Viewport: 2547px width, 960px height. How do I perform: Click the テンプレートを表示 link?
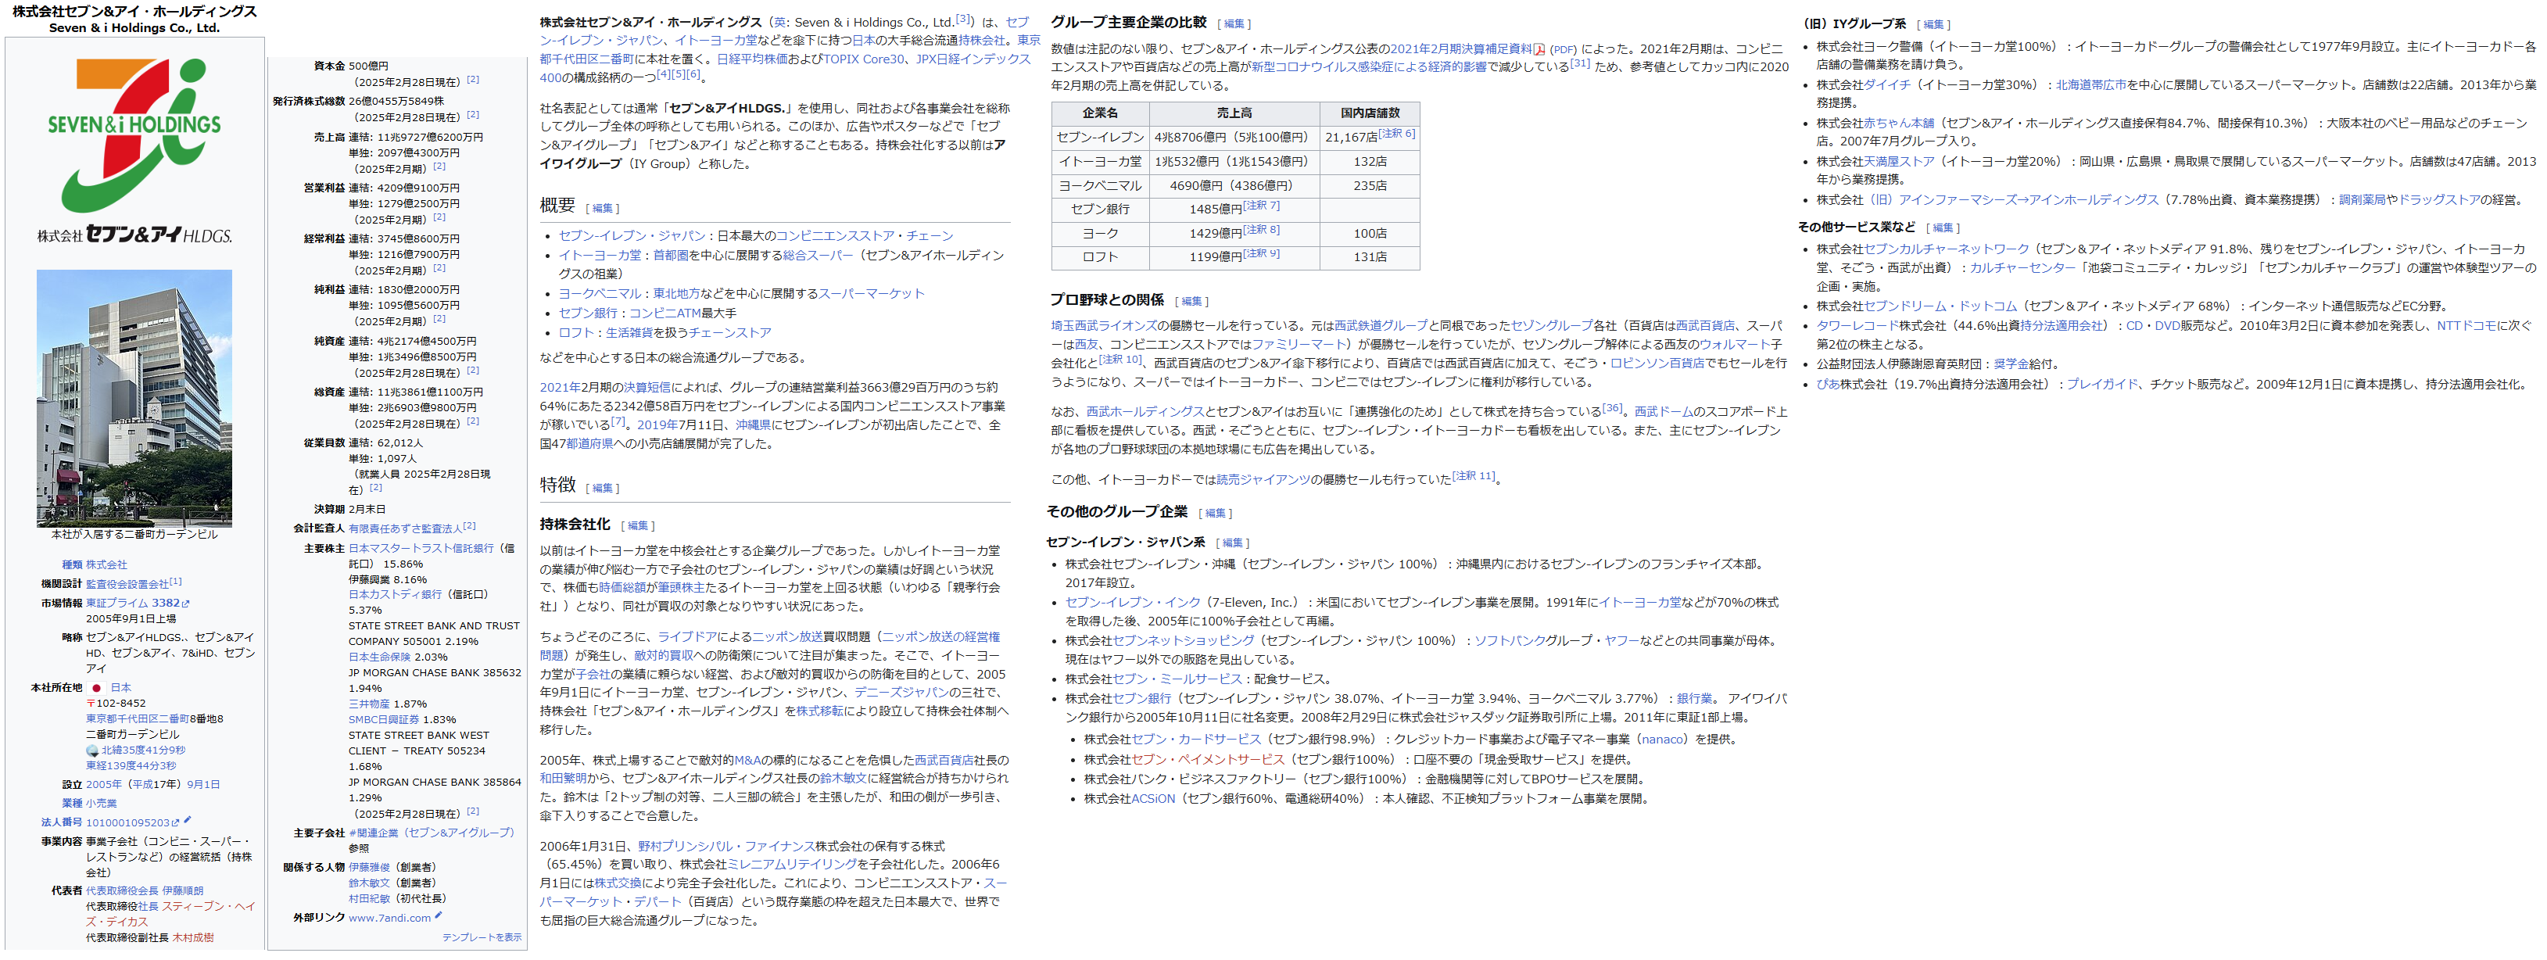482,937
